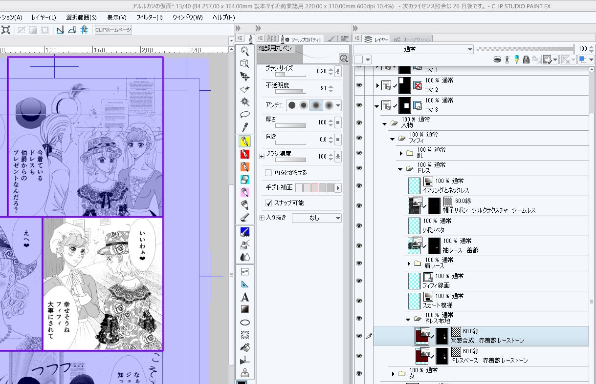Pick the Gradient tool
596x384 pixels.
click(x=245, y=310)
